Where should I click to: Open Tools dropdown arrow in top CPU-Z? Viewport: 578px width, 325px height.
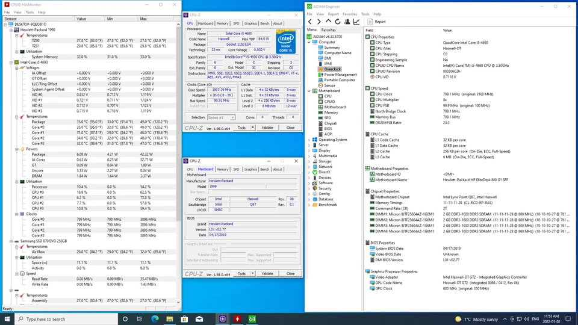(x=252, y=128)
